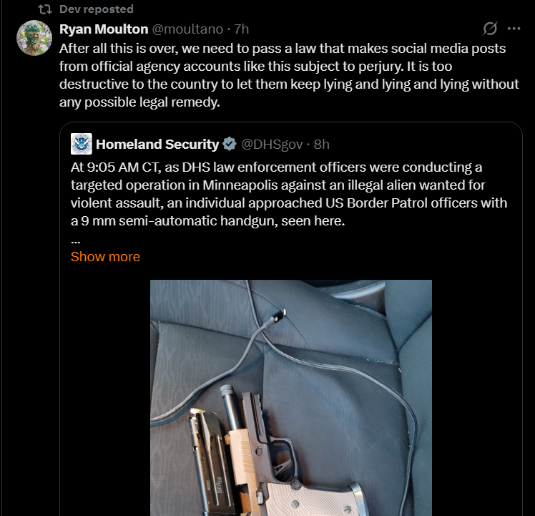The image size is (535, 516).
Task: Open the @DHSgov handle link
Action: pos(272,144)
